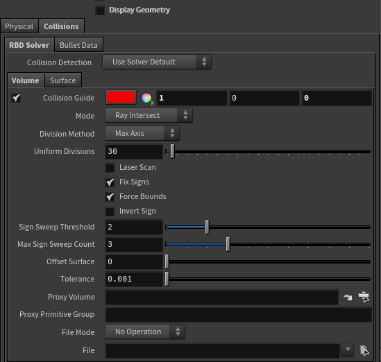Viewport: 381px width, 362px height.
Task: Switch to the Bullet Data tab
Action: [x=78, y=45]
